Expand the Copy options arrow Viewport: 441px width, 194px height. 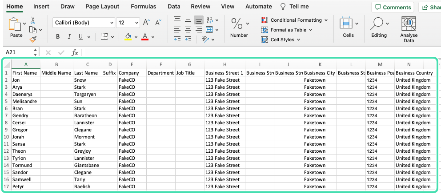coord(40,30)
